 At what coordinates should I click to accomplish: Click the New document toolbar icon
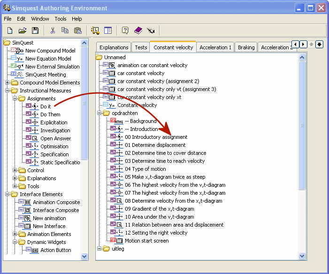point(10,30)
